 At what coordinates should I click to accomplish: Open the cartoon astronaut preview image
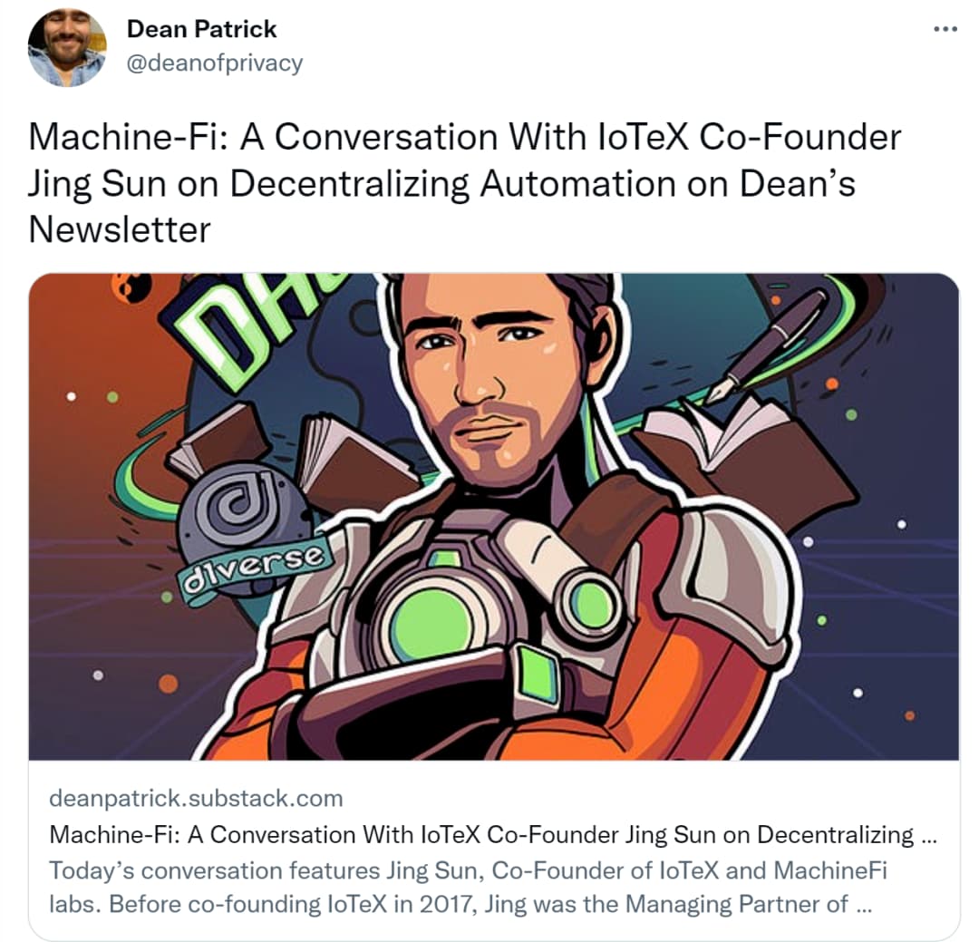pyautogui.click(x=494, y=517)
